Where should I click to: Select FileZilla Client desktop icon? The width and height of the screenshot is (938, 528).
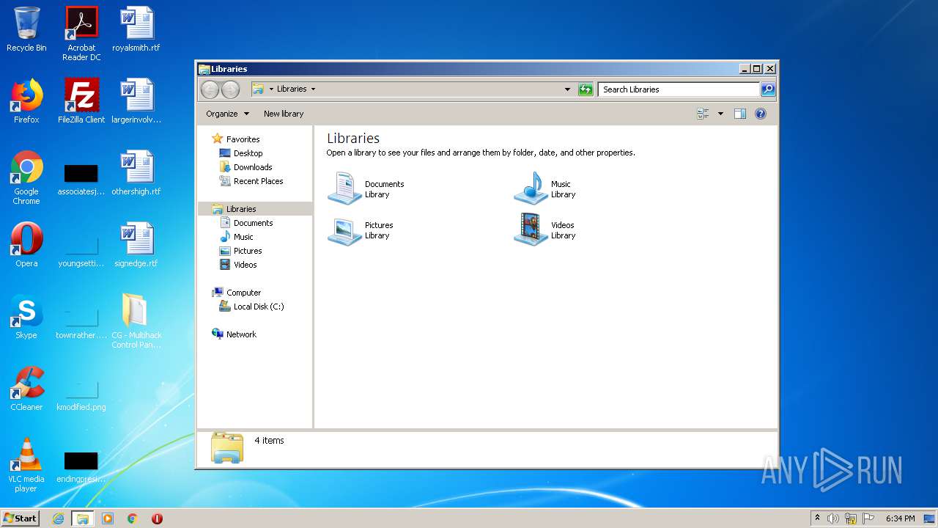click(x=81, y=101)
